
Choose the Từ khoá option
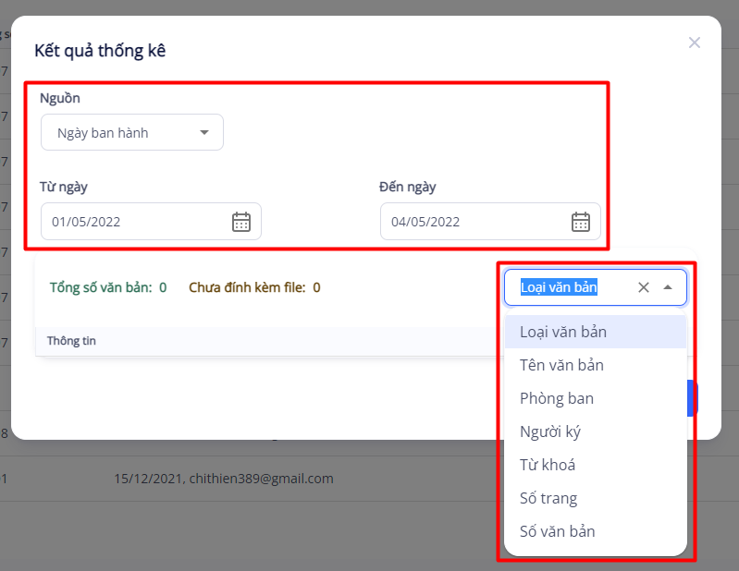click(548, 465)
